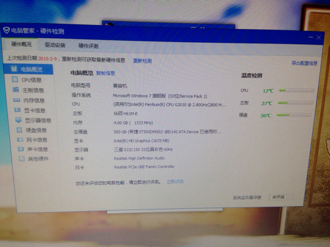
Task: Click the Microsoft Windows 7 operating system value
Action: [x=160, y=96]
